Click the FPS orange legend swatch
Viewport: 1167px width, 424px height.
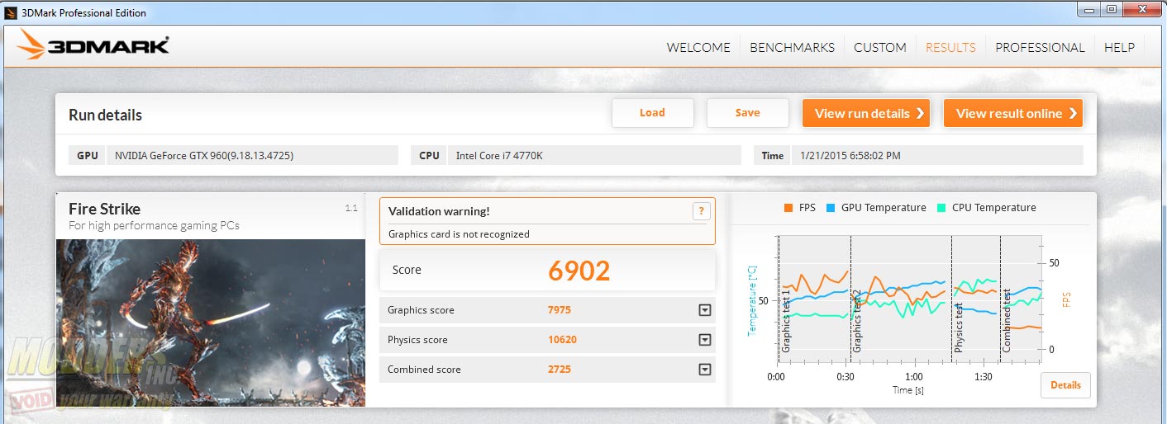(788, 208)
